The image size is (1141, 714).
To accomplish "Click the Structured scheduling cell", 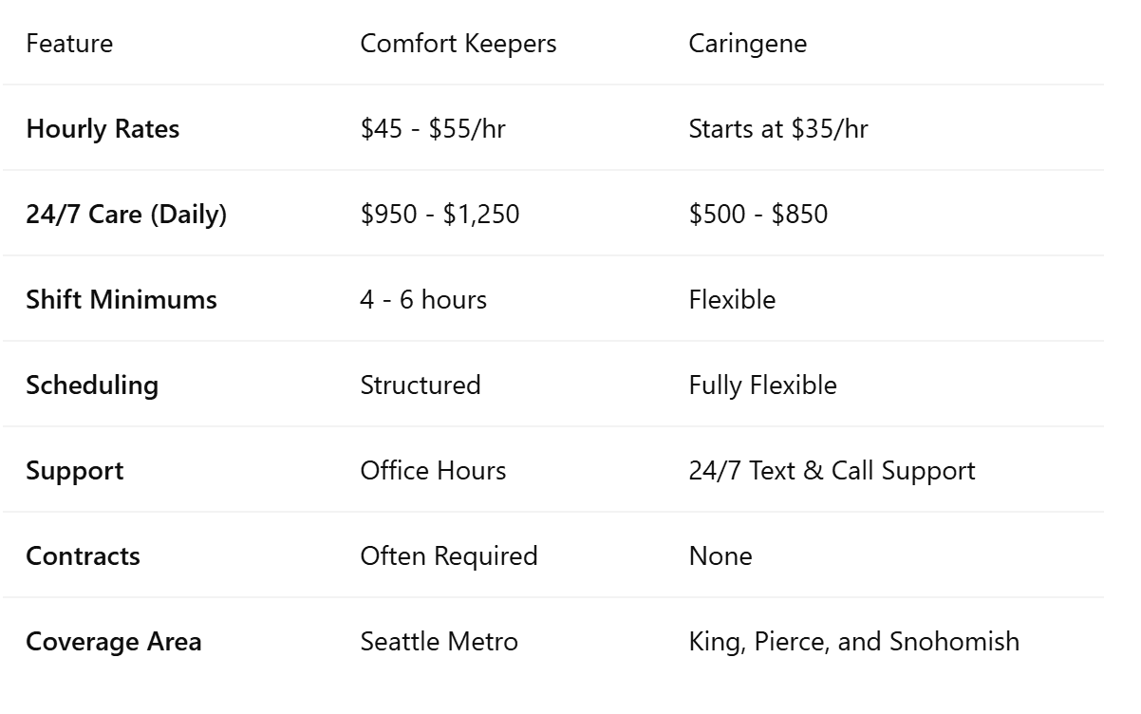I will 421,385.
